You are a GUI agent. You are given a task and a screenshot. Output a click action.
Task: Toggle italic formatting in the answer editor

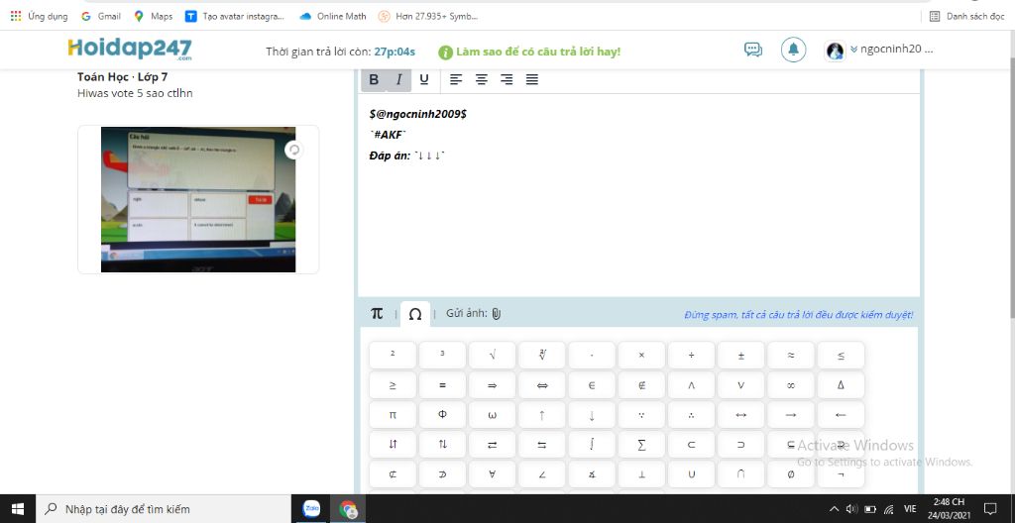[398, 79]
